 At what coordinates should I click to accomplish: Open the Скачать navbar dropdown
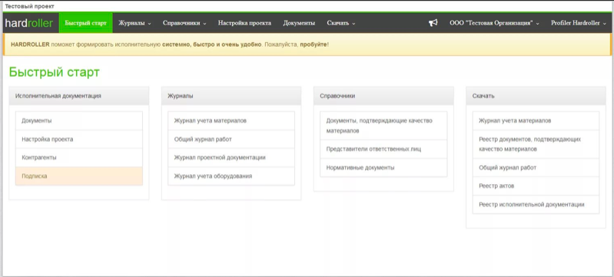pyautogui.click(x=341, y=23)
